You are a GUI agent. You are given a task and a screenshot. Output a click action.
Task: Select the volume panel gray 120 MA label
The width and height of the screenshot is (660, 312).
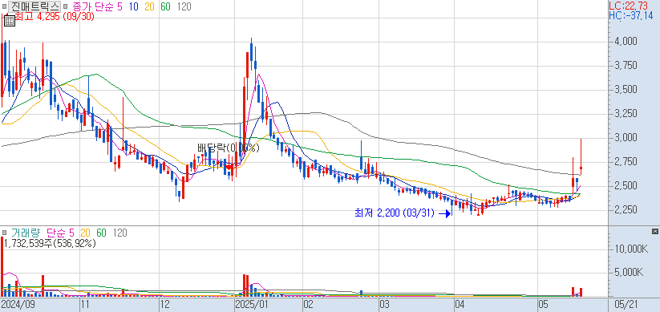(120, 233)
